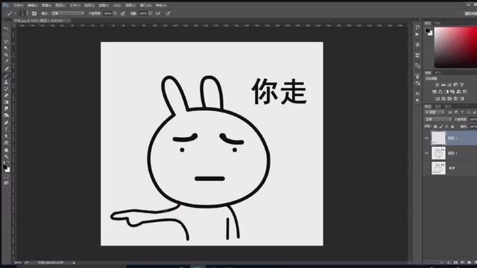Open the 编辑 (Edit) menu
Screen dimensions: 477x268
[x=32, y=5]
